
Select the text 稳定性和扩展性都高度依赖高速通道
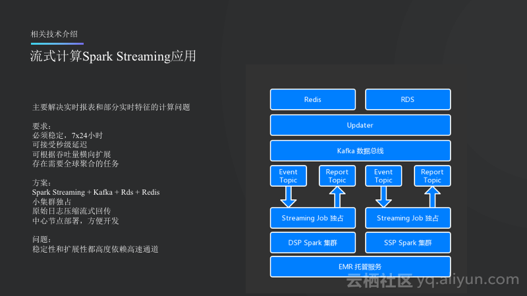[x=96, y=249]
